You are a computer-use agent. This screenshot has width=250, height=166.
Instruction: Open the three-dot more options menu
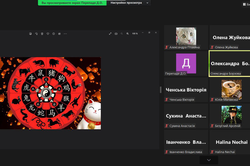(x=65, y=34)
